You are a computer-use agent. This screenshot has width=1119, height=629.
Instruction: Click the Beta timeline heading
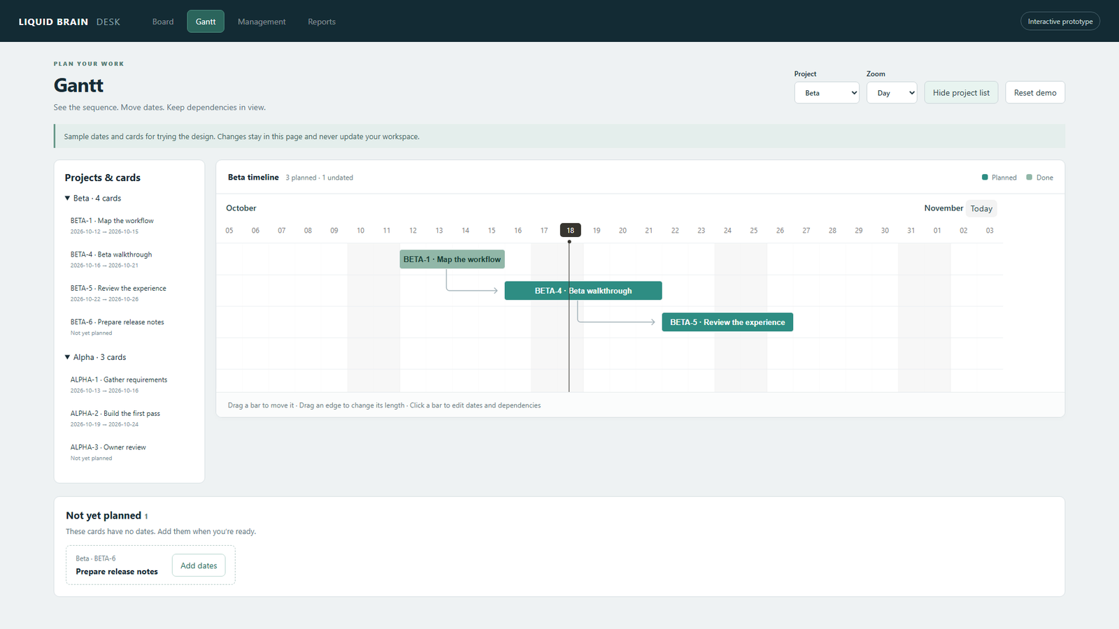point(253,178)
